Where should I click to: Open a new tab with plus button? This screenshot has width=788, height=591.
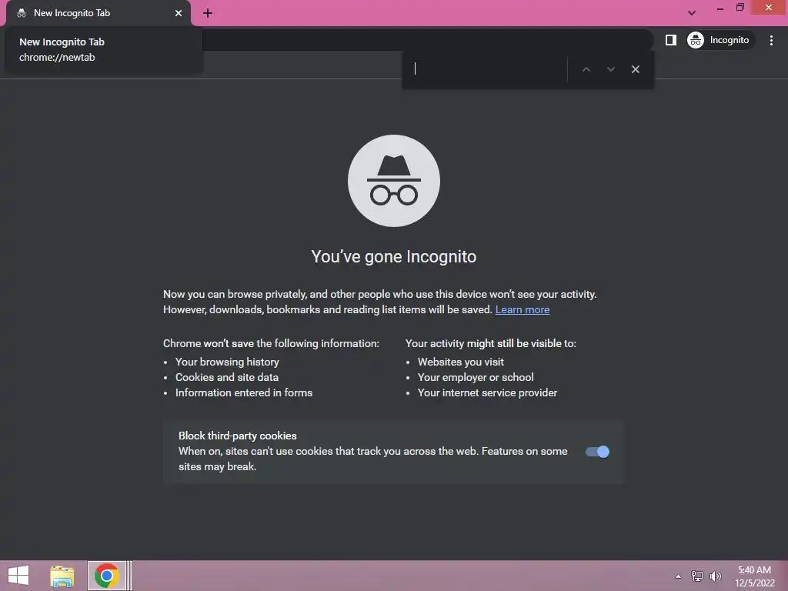coord(208,13)
